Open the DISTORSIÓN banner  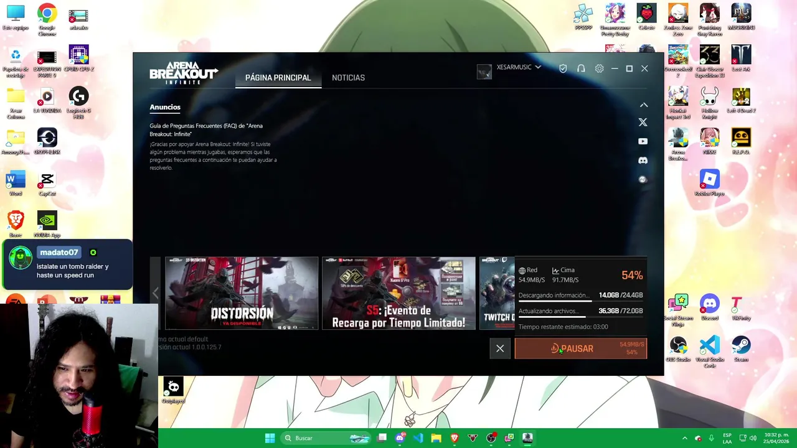click(x=242, y=293)
